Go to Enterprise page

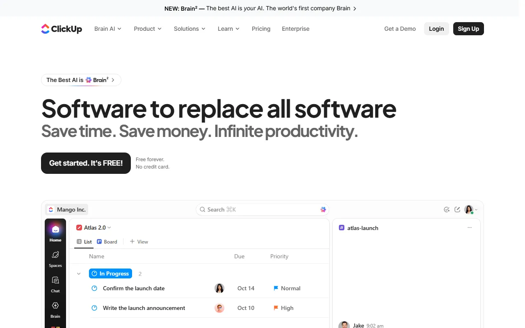click(x=296, y=29)
